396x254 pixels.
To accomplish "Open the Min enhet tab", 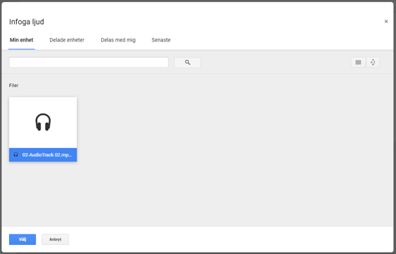I will [x=22, y=40].
